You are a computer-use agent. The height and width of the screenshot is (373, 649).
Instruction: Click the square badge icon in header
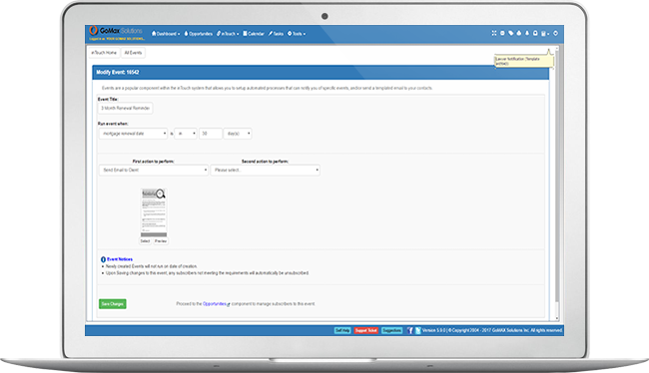535,33
